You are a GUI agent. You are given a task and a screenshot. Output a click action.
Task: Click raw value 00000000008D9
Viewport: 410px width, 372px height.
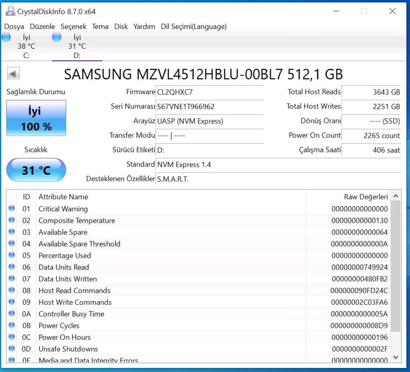click(359, 325)
